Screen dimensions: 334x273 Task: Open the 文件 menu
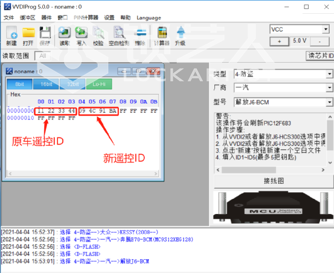point(8,17)
